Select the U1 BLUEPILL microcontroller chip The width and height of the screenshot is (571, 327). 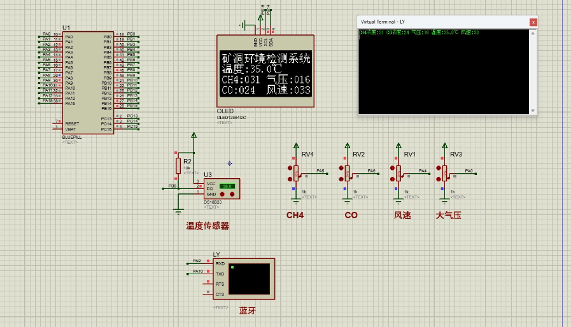(x=87, y=83)
